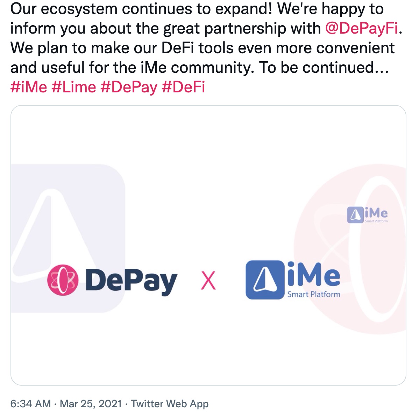This screenshot has height=415, width=412.
Task: Click the small iMe watermark logo
Action: coord(367,214)
